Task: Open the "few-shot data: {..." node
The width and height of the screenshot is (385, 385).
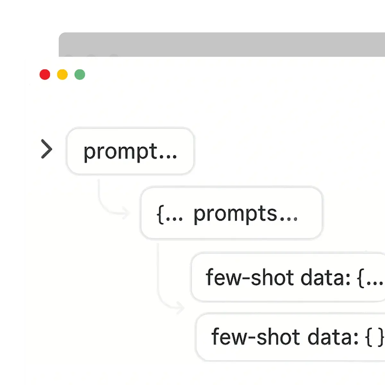Action: pyautogui.click(x=289, y=277)
